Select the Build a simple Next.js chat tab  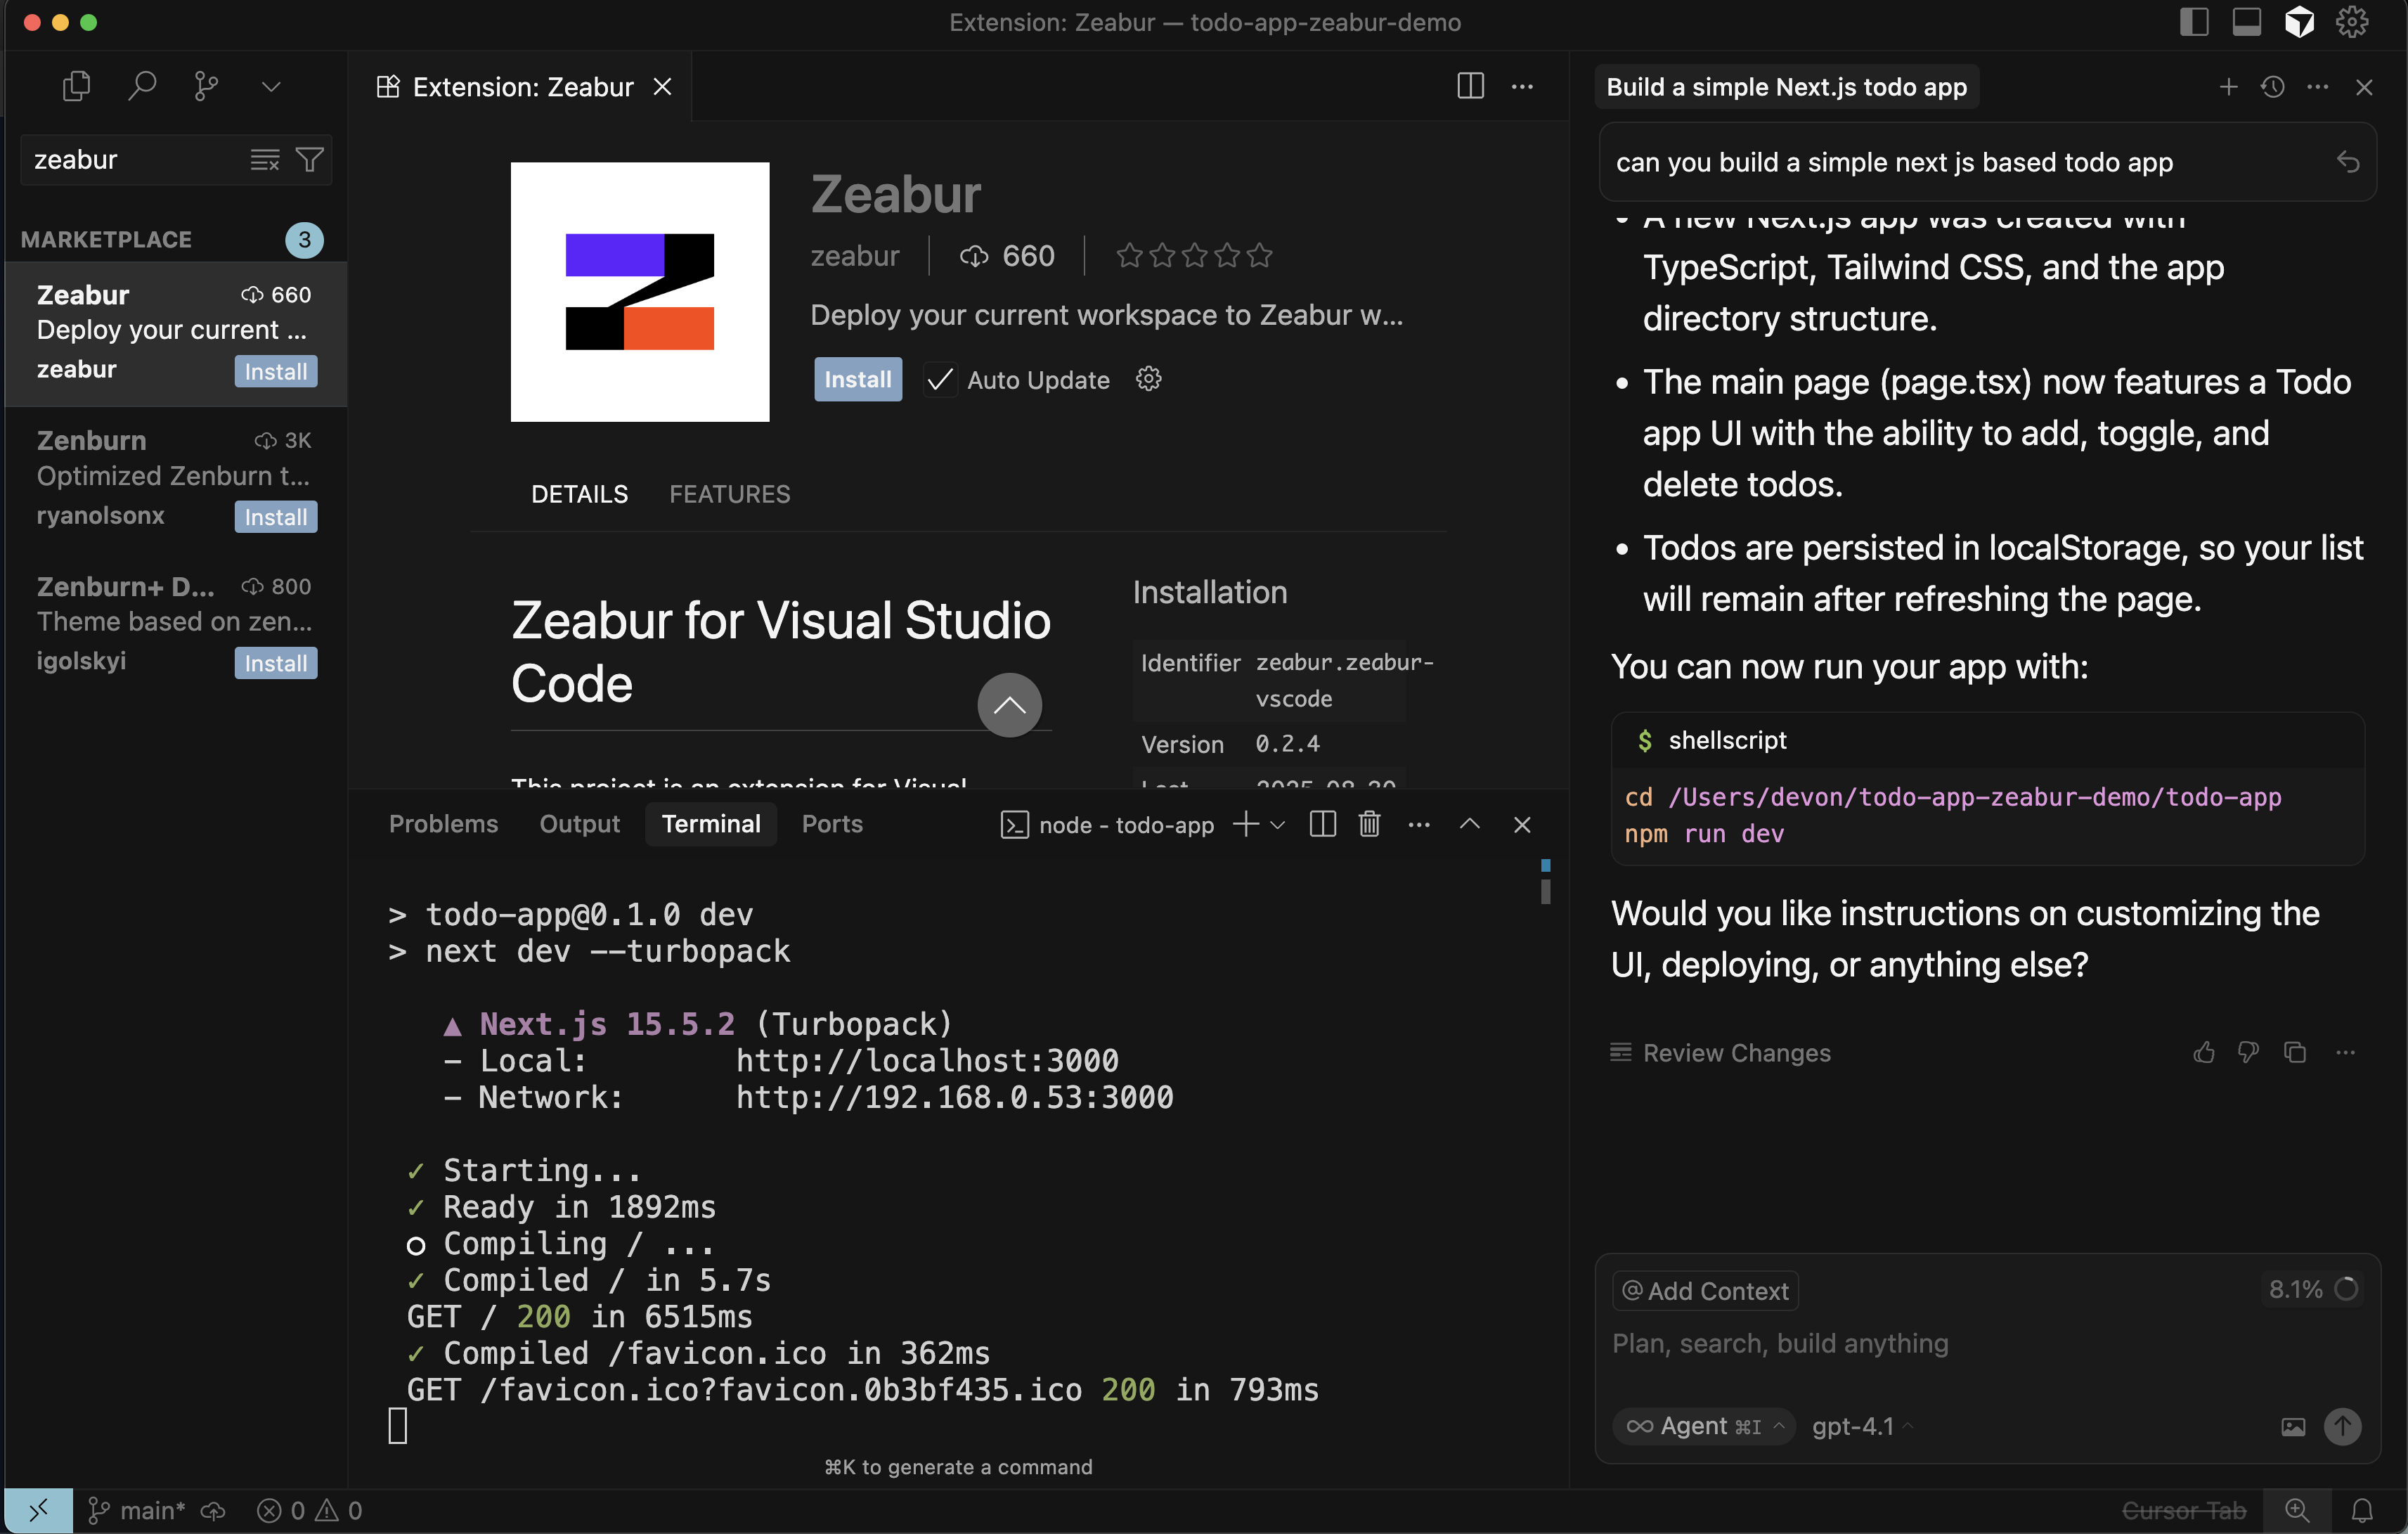[x=1786, y=87]
